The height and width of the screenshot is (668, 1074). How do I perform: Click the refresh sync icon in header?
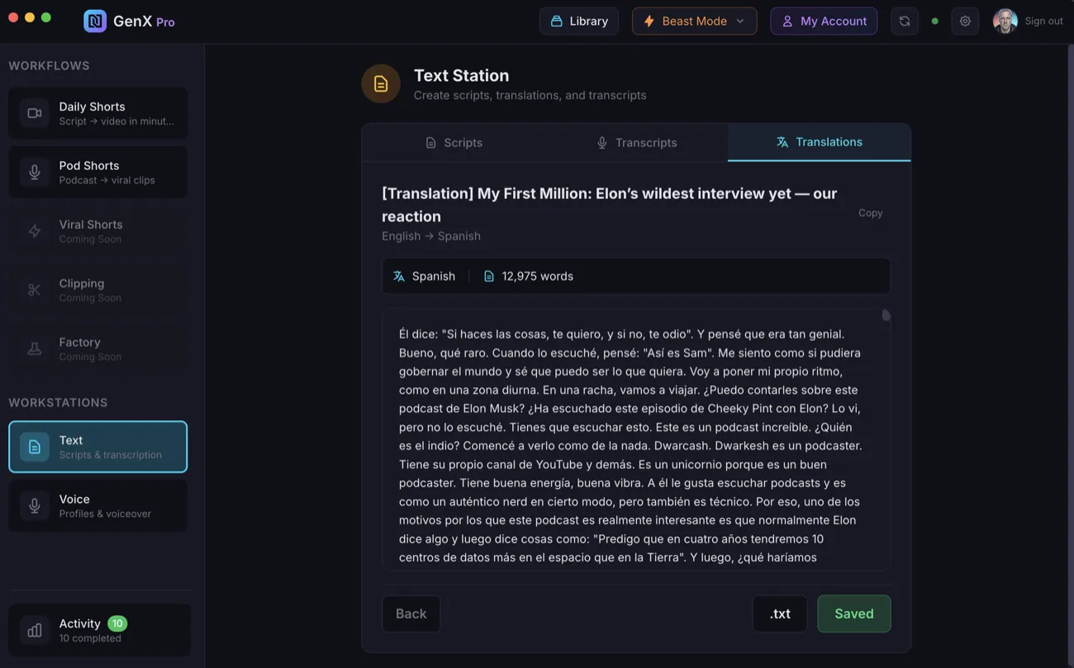tap(905, 21)
